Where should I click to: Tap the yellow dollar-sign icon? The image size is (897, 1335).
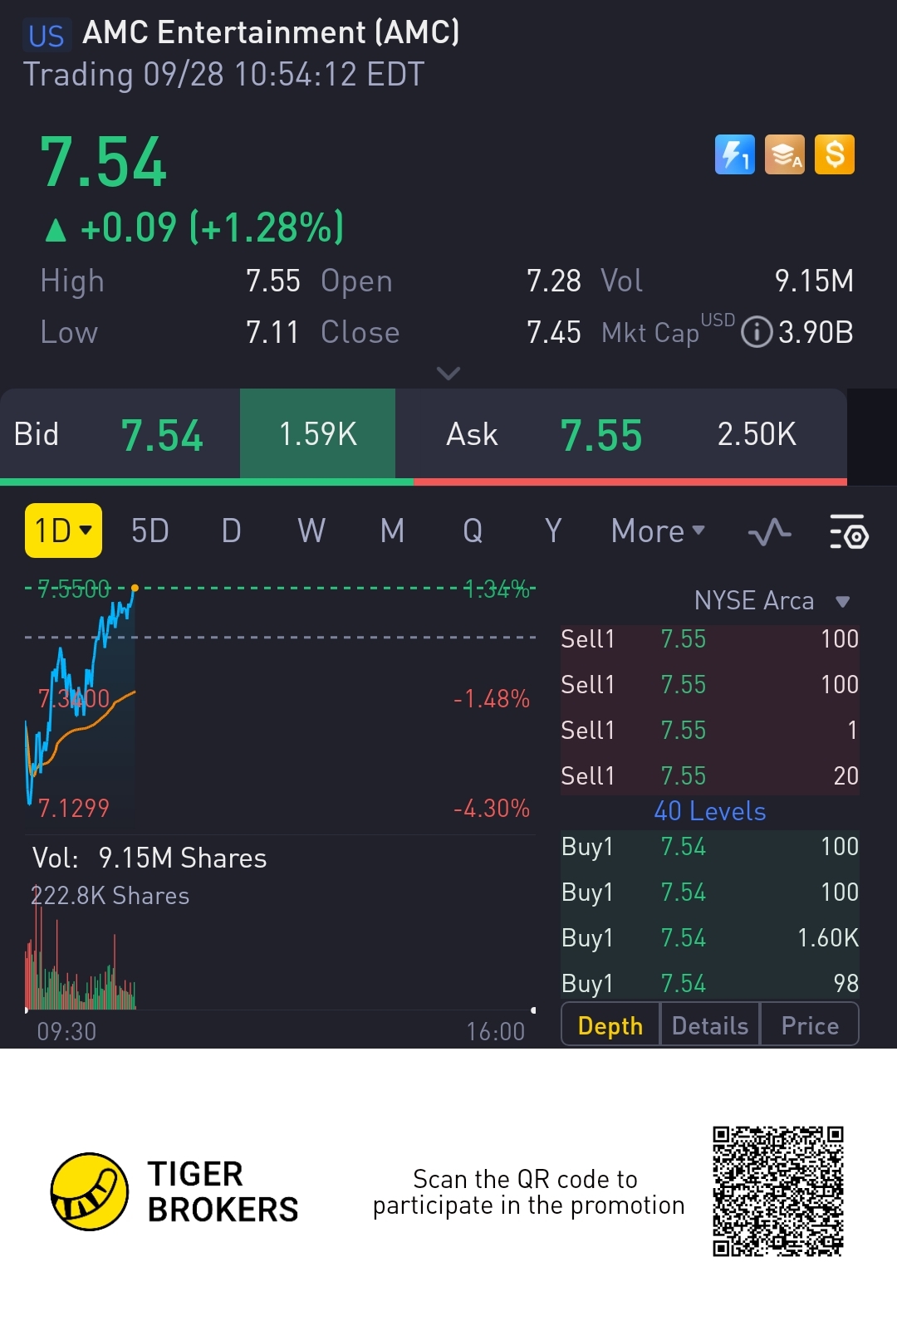(x=835, y=155)
